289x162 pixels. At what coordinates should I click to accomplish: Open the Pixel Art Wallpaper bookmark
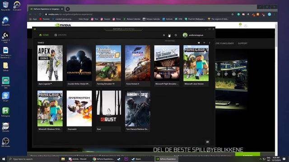coord(195,19)
